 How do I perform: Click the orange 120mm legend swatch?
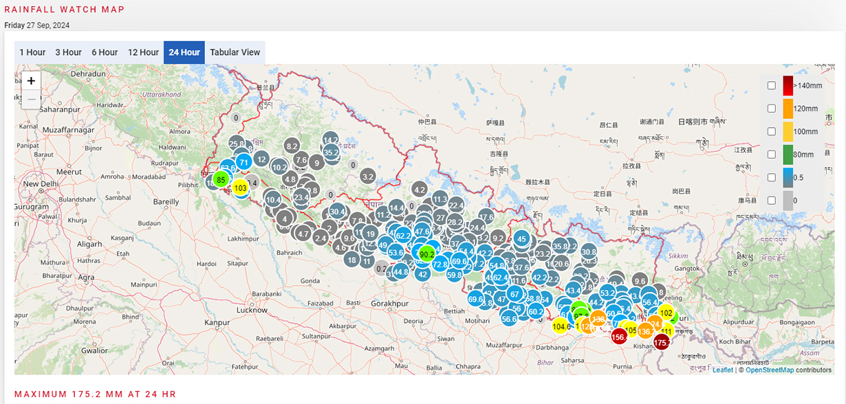click(x=788, y=109)
